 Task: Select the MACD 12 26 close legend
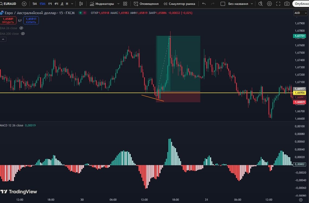12,125
